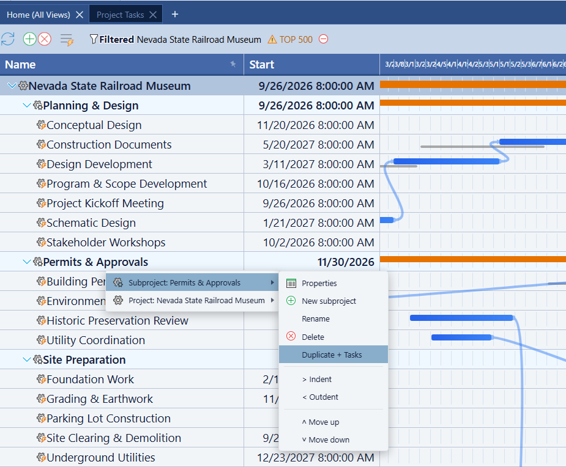The width and height of the screenshot is (566, 467).
Task: Open the quick edit list icon
Action: (67, 40)
